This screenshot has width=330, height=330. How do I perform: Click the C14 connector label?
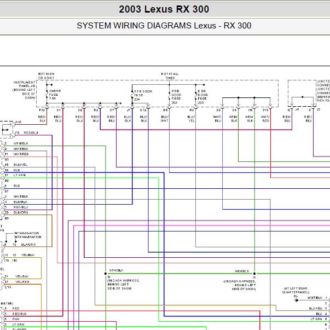pyautogui.click(x=8, y=287)
